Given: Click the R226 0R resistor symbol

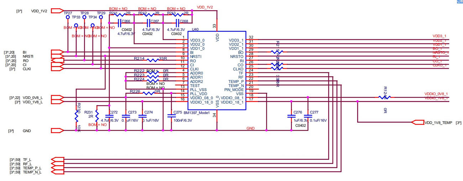Looking at the screenshot, I should coord(148,93).
